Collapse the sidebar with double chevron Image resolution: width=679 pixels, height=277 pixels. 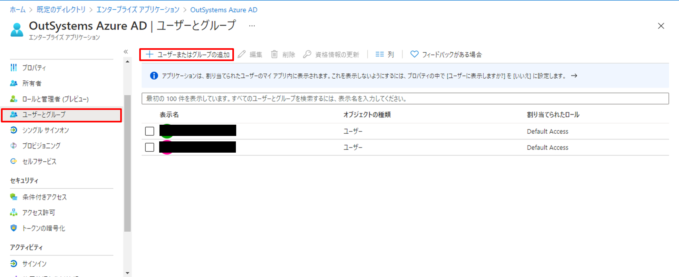pos(126,52)
